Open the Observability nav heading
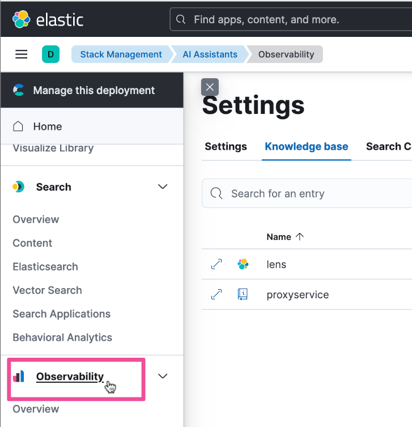This screenshot has width=412, height=427. (x=70, y=377)
